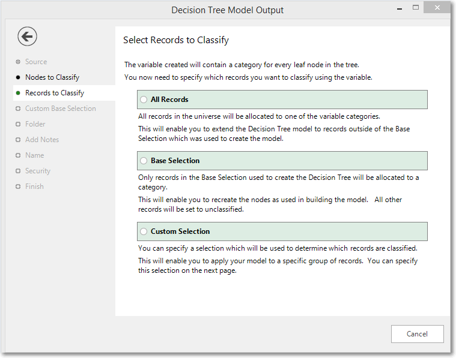This screenshot has width=456, height=358.
Task: Click the green bullet beside Records to Classify
Action: [x=18, y=93]
